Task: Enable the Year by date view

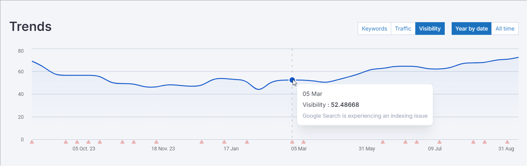Action: (471, 29)
